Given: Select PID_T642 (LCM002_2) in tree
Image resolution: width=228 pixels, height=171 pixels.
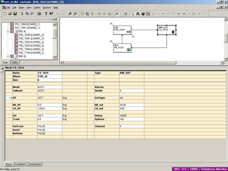Looking at the screenshot, I should click(31, 42).
